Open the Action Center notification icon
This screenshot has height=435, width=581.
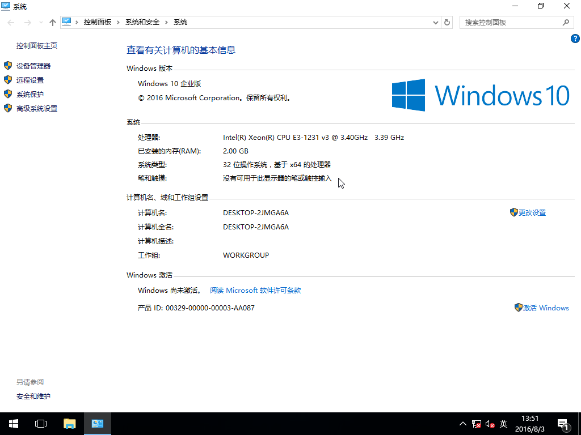[563, 424]
